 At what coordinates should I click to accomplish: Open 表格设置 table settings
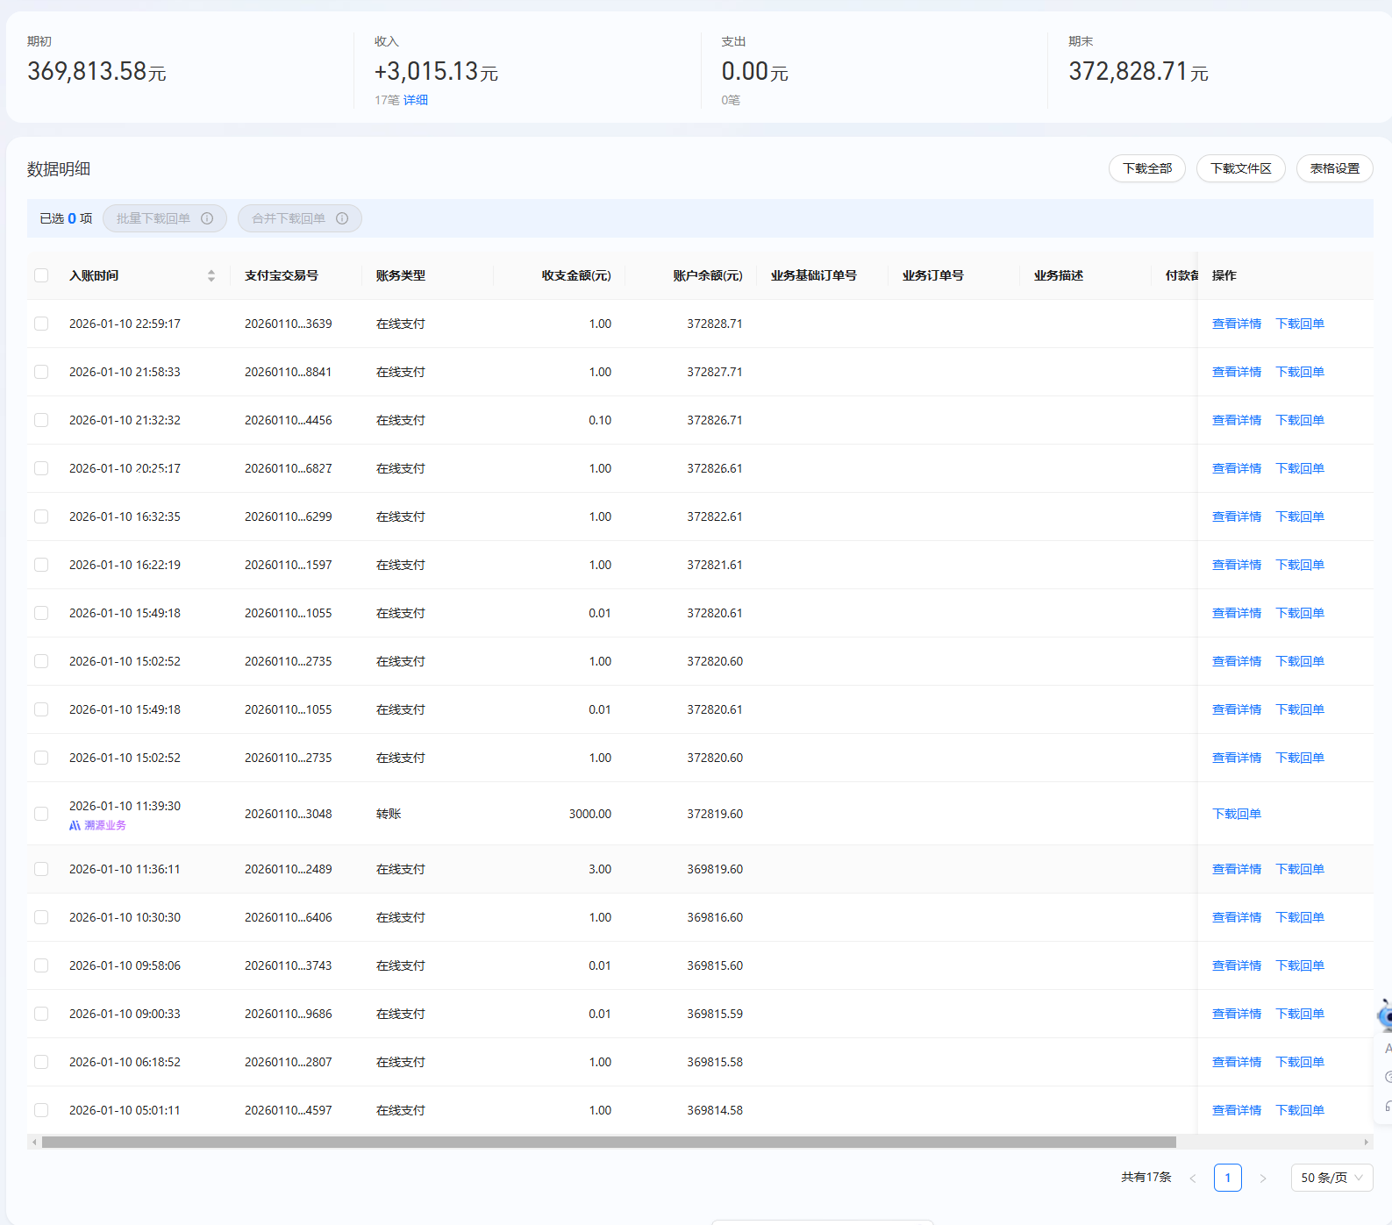pos(1334,168)
